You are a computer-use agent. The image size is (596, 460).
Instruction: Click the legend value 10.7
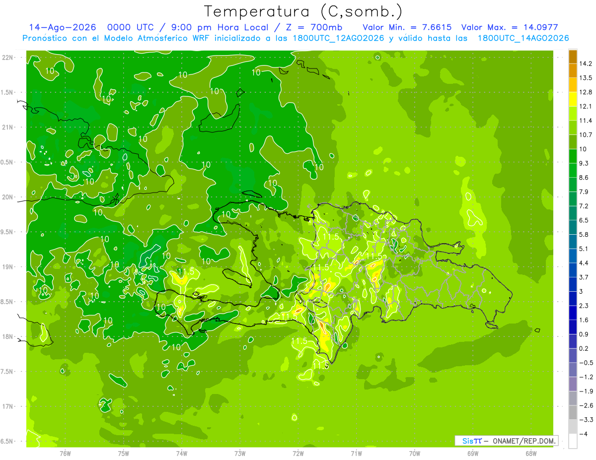[586, 135]
